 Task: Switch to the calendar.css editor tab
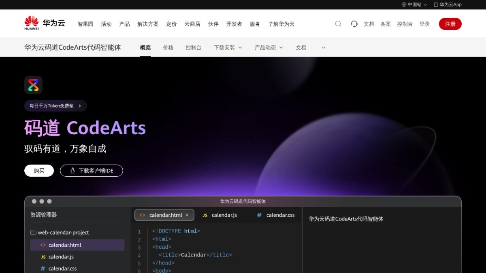276,215
